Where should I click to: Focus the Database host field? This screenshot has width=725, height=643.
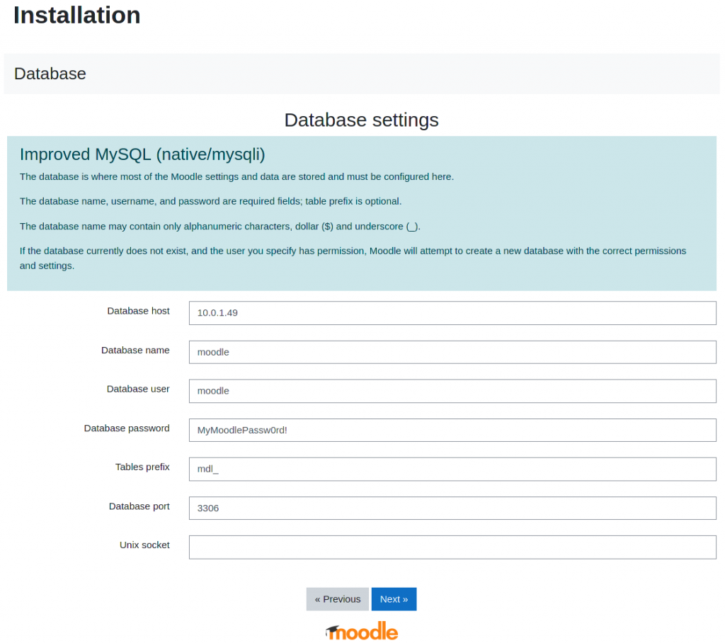[x=452, y=313]
